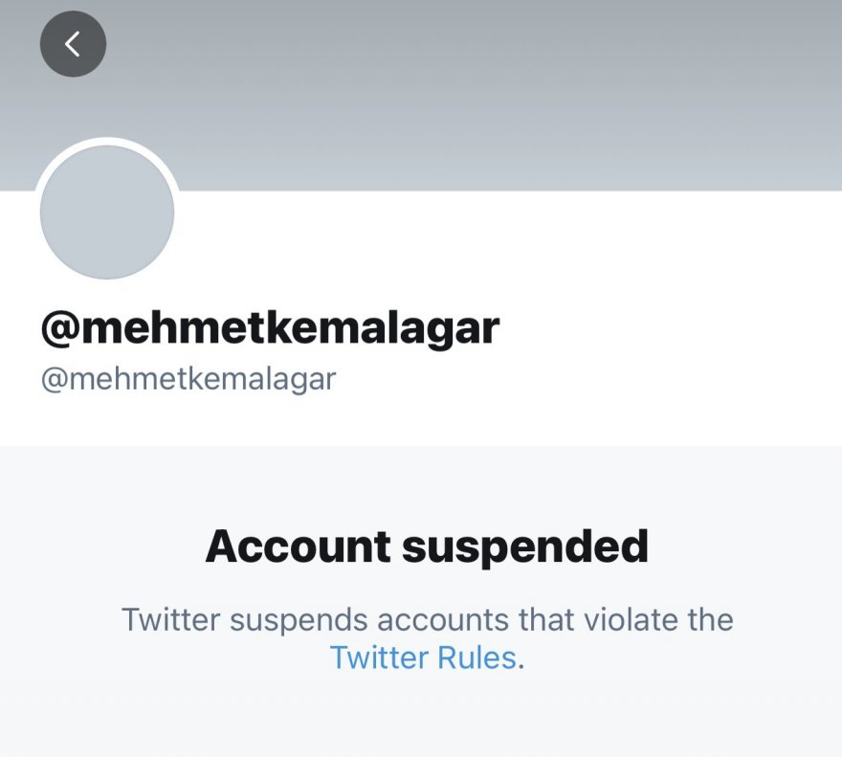Tap the back arrow button
842x757 pixels.
(x=73, y=44)
